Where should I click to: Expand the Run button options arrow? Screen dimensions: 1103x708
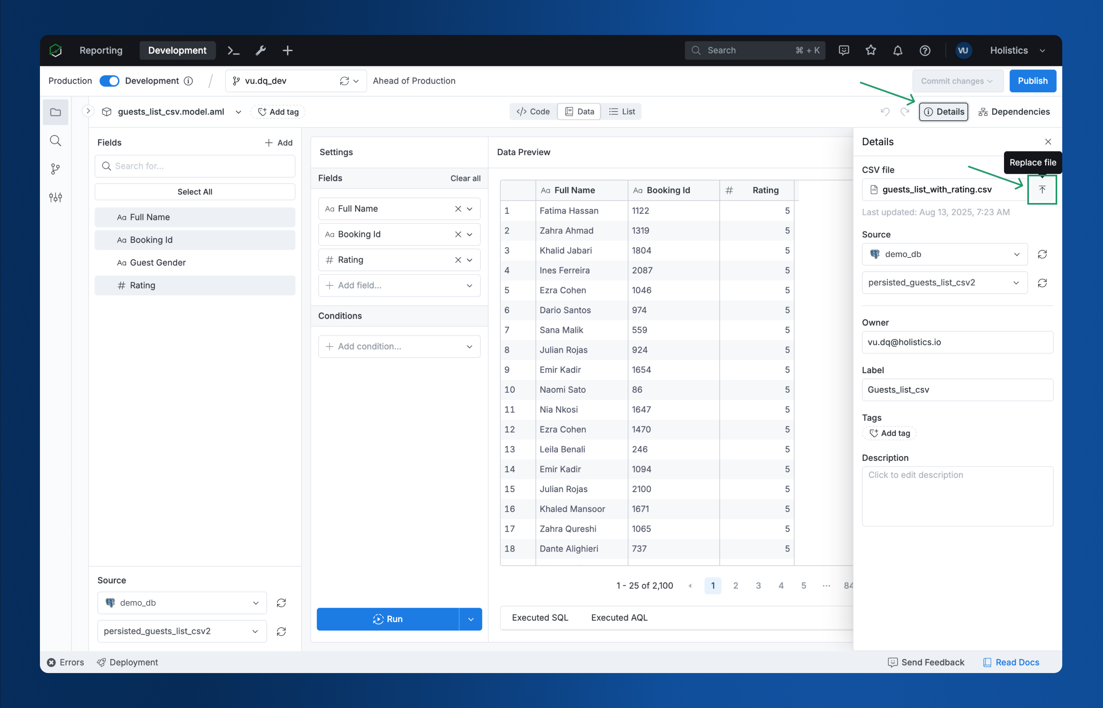[470, 619]
